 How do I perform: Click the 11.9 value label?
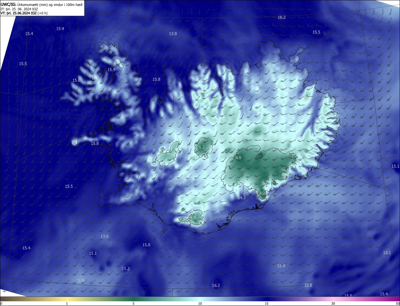[x=80, y=280]
